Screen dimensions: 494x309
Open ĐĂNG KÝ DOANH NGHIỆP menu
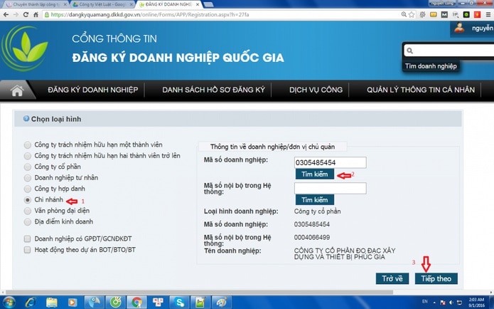point(93,90)
